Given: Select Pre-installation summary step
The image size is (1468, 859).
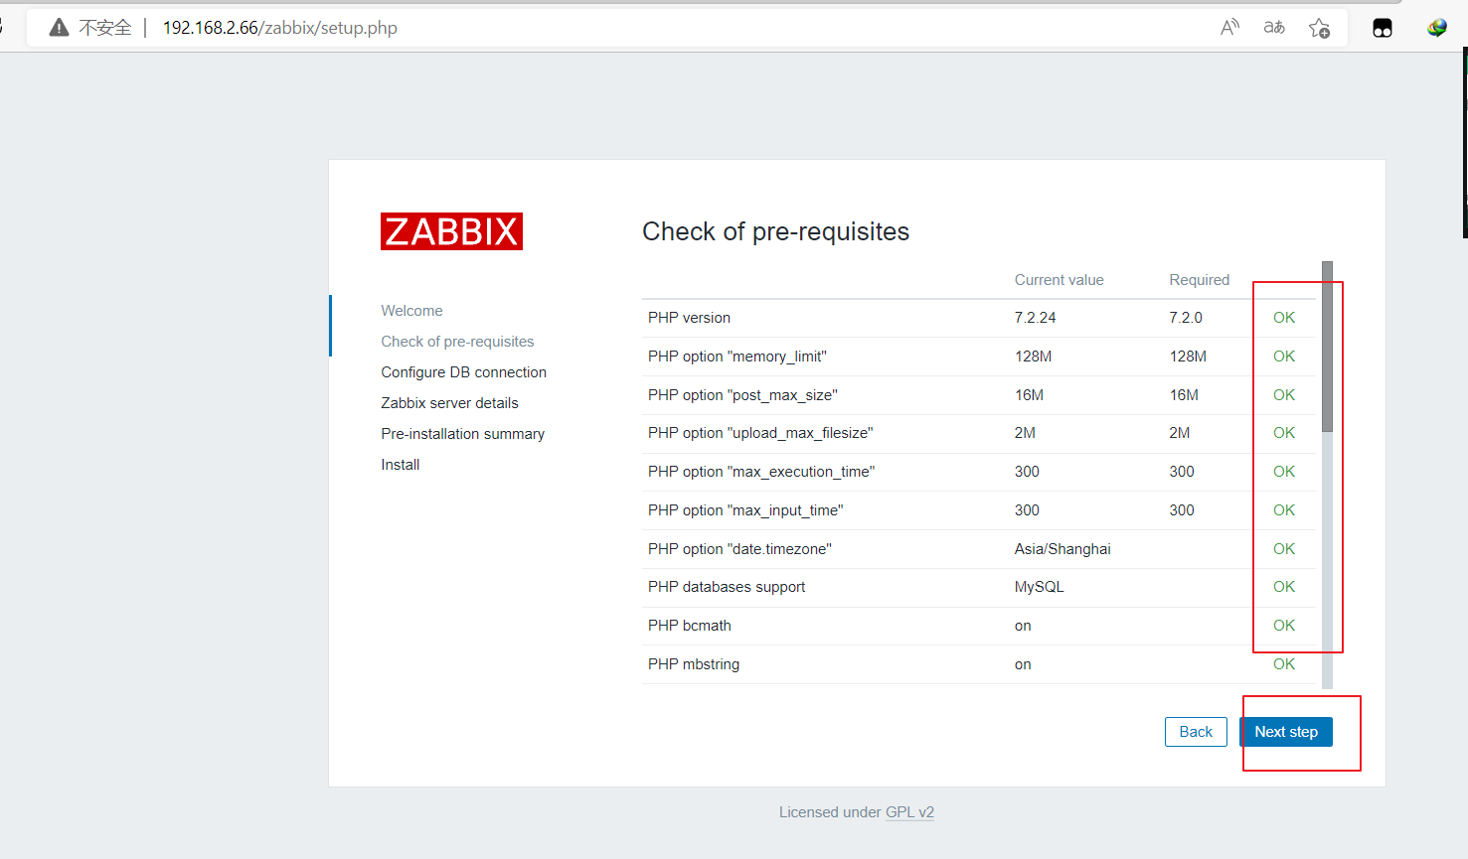Looking at the screenshot, I should 462,434.
